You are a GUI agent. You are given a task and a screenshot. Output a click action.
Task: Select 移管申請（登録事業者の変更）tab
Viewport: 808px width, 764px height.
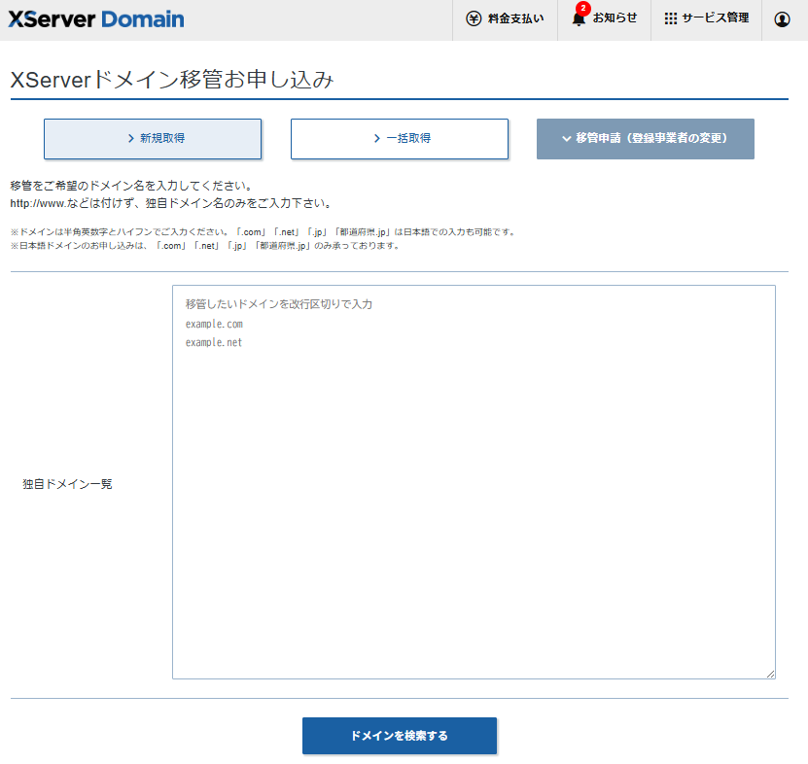pyautogui.click(x=646, y=139)
